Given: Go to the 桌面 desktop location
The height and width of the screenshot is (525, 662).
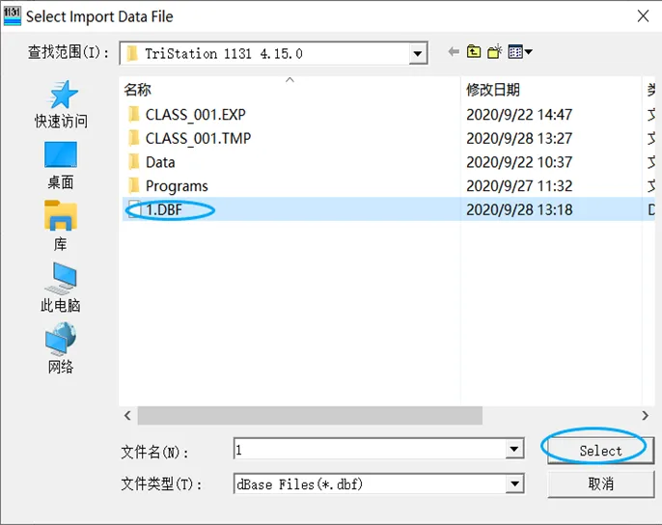Looking at the screenshot, I should tap(61, 165).
